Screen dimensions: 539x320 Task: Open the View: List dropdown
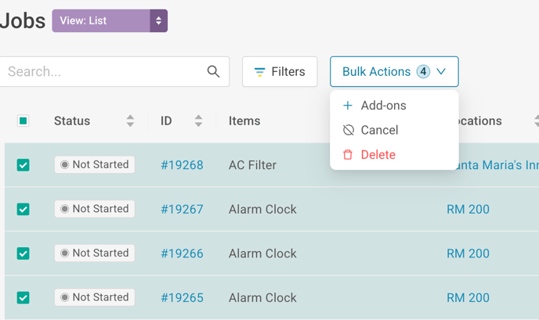[x=110, y=20]
